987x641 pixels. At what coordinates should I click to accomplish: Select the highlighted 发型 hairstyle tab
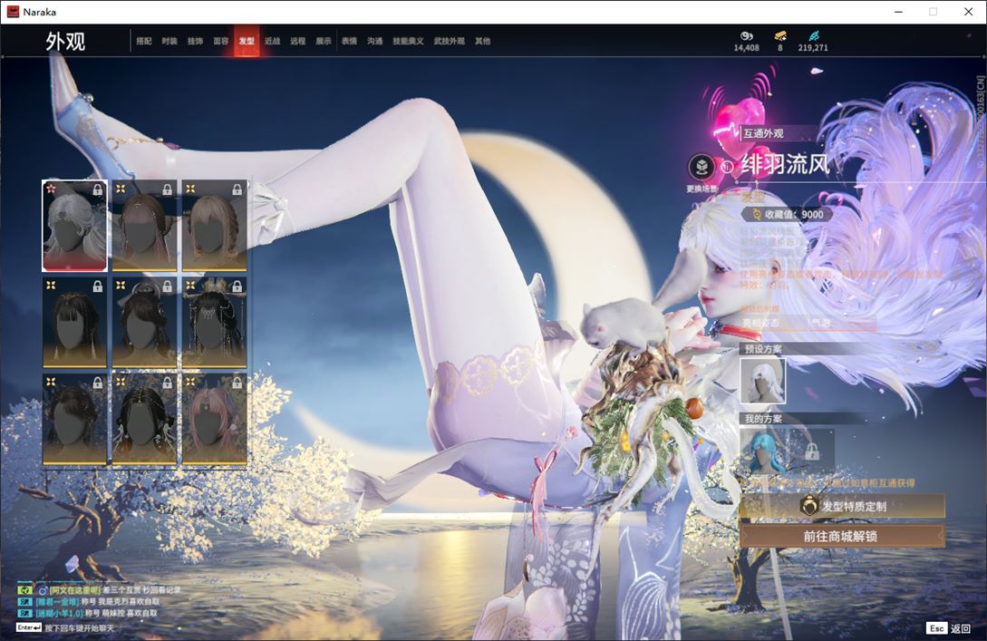click(247, 41)
